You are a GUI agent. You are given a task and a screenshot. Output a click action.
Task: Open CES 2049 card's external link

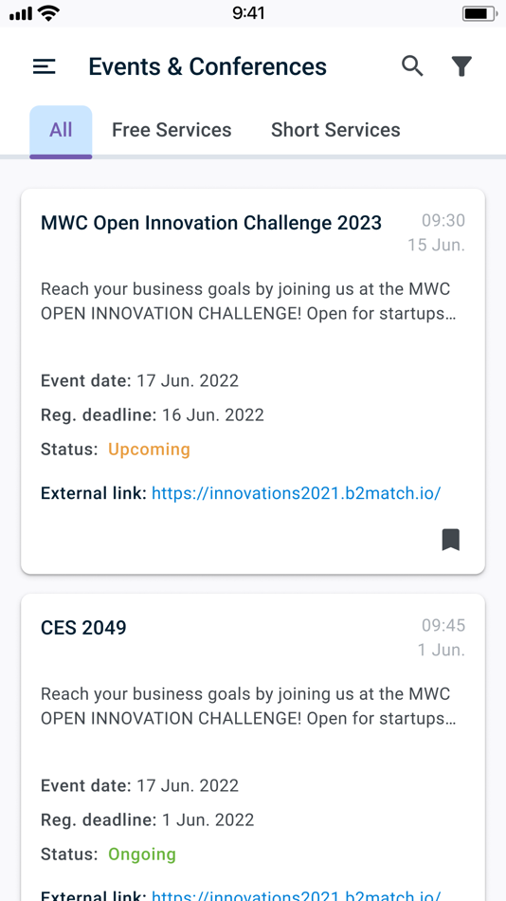pyautogui.click(x=296, y=895)
